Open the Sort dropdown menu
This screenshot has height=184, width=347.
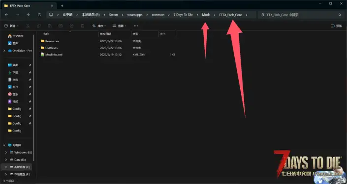(x=99, y=26)
